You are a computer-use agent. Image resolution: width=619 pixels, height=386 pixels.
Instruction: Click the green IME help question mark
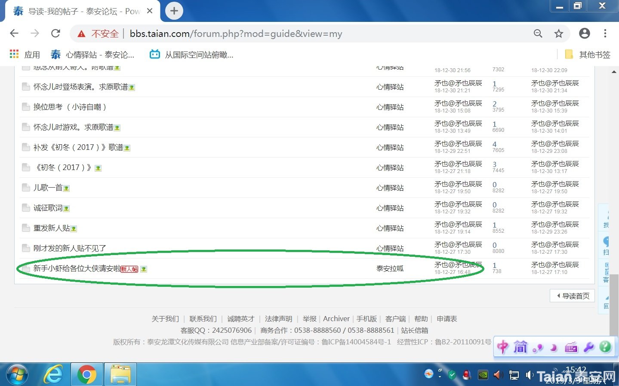(605, 347)
